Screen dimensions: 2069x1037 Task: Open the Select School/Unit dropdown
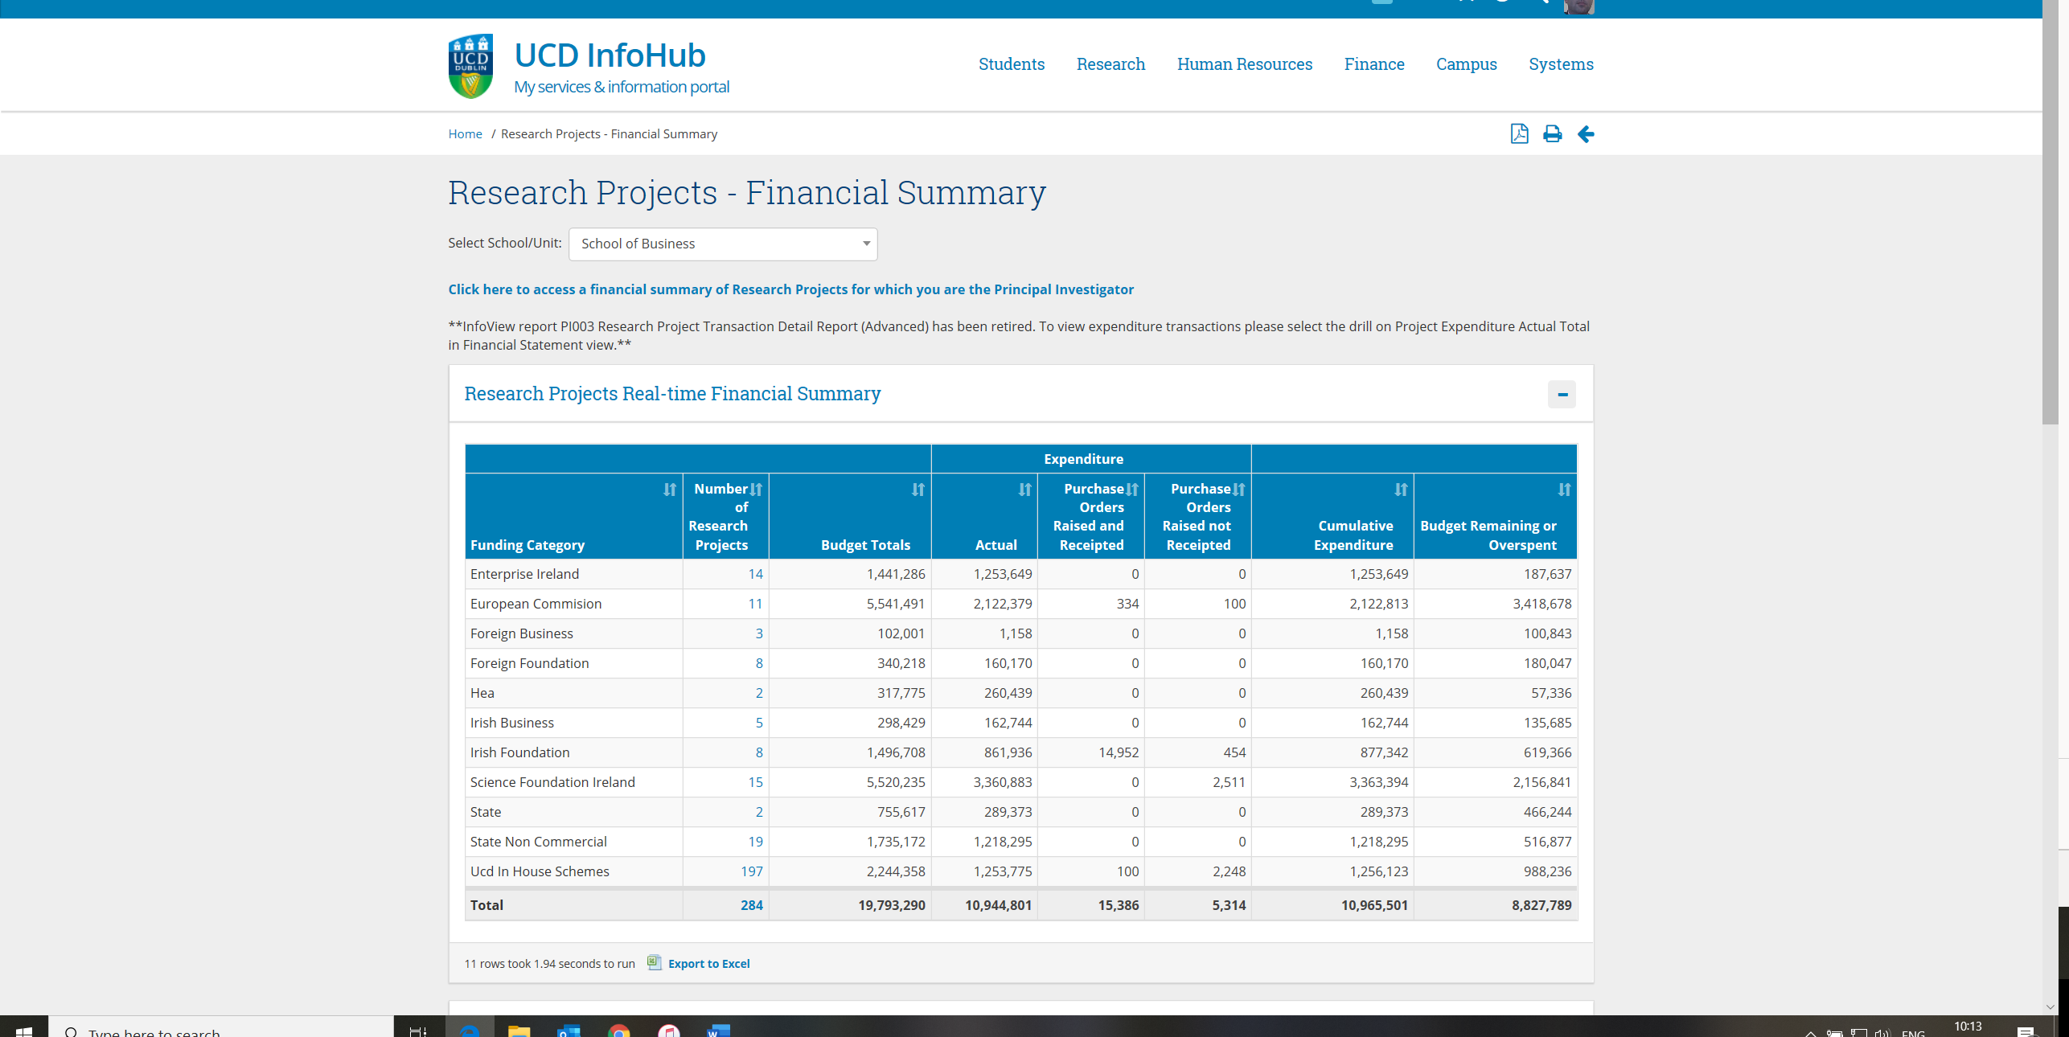click(x=723, y=244)
